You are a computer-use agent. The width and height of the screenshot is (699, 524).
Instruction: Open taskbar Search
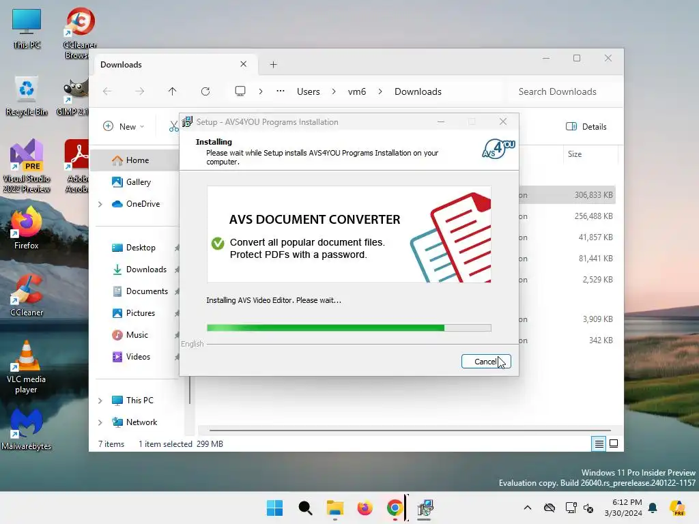click(x=305, y=508)
